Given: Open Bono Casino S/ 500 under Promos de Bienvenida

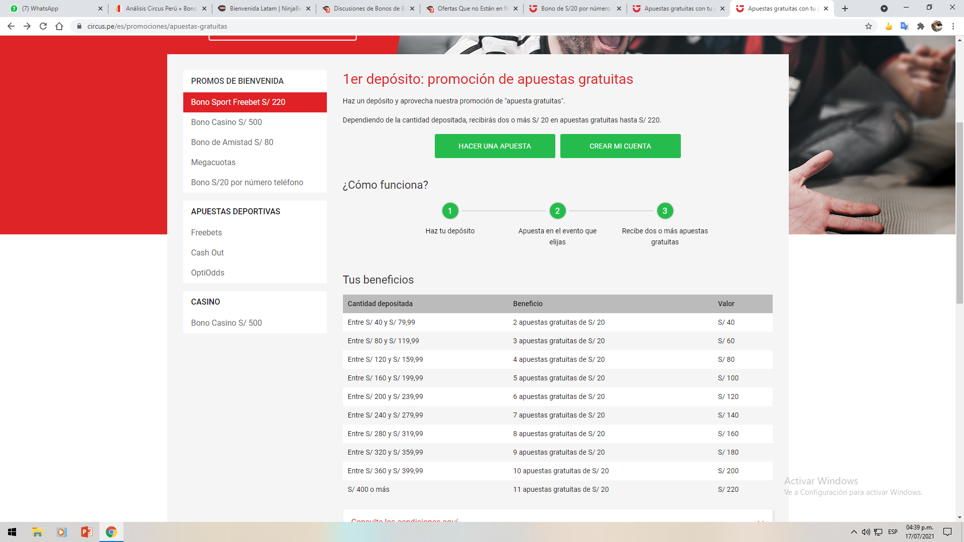Looking at the screenshot, I should coord(255,122).
